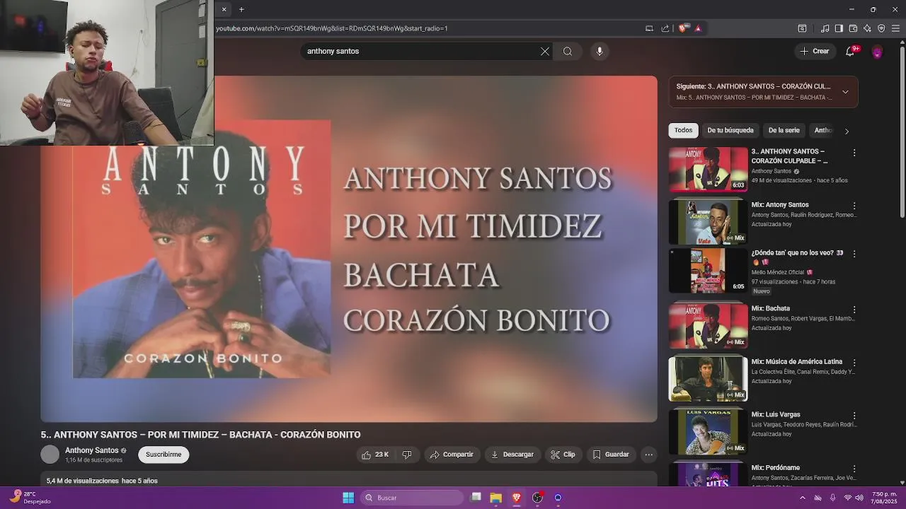
Task: Open options for Corazón Culpable video
Action: 854,153
